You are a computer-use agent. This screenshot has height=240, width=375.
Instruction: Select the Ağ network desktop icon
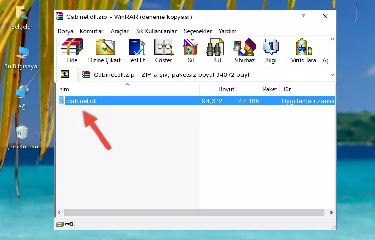tap(22, 97)
